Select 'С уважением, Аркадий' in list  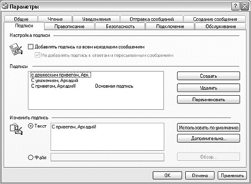(55, 81)
